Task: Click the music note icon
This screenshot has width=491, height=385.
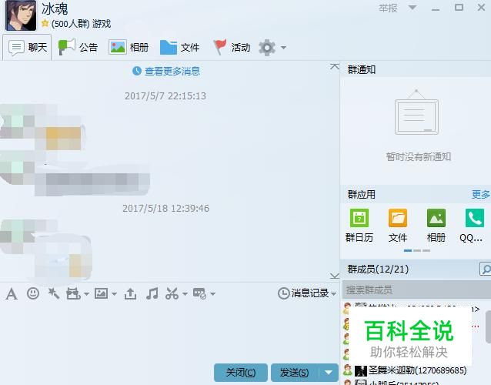Action: point(152,293)
